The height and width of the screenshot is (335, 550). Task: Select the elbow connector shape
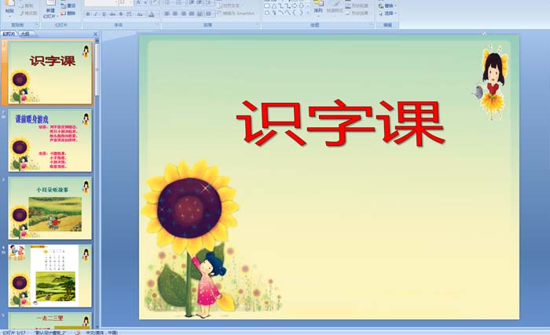tap(281, 6)
